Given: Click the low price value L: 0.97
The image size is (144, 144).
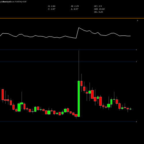Looking at the screenshot, I should (x=75, y=9).
